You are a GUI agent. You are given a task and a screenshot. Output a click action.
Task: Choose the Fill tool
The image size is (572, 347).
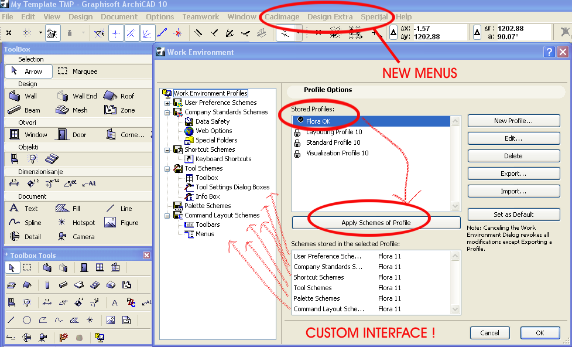click(x=68, y=208)
